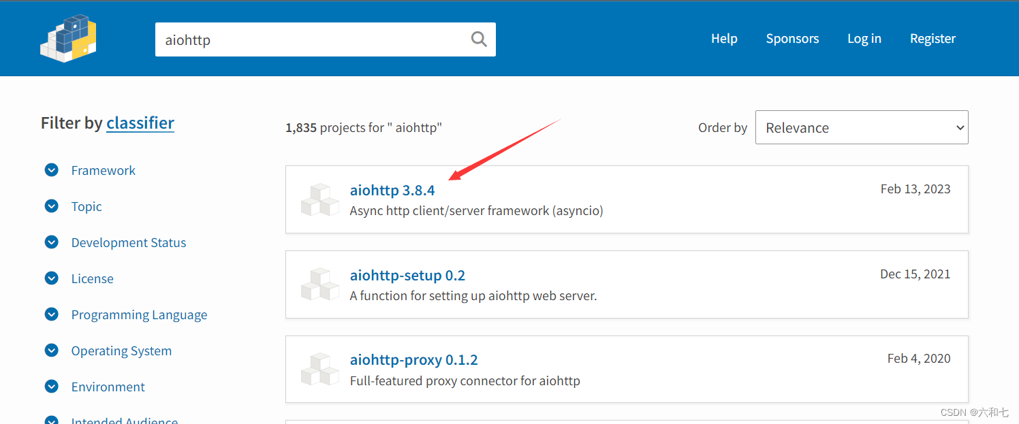This screenshot has width=1019, height=424.
Task: Open the aiohttp 3.8.4 project
Action: coord(392,190)
